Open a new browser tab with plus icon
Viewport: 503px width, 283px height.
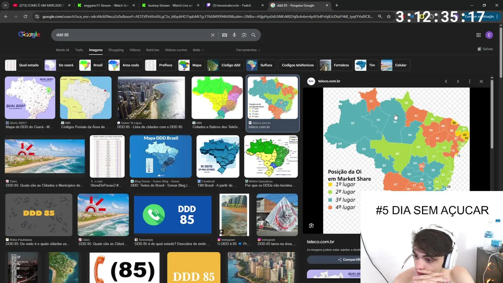pyautogui.click(x=336, y=6)
